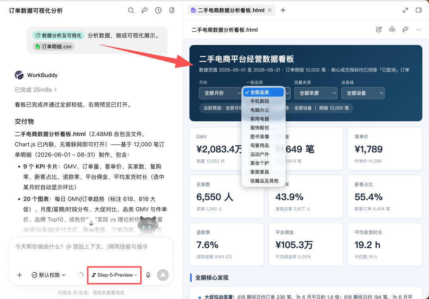Viewport: 429px width, 299px height.
Task: Open the 全部设备 device dropdown
Action: pos(363,93)
